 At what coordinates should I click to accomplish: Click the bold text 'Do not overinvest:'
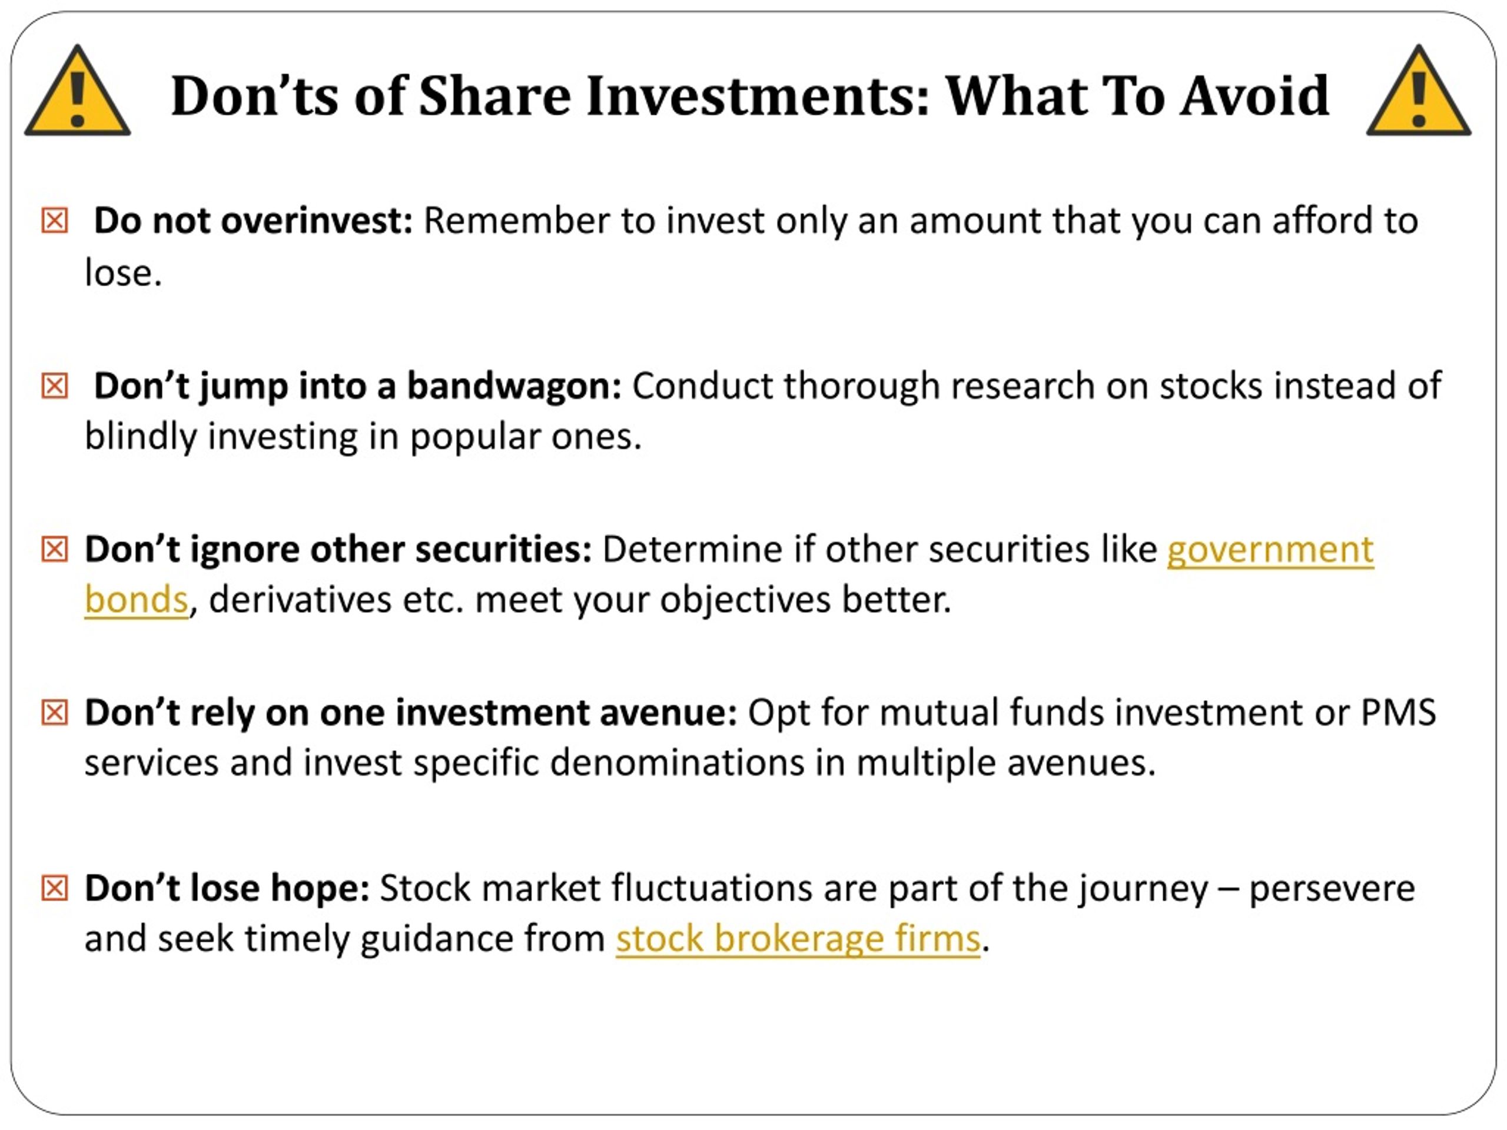click(254, 221)
